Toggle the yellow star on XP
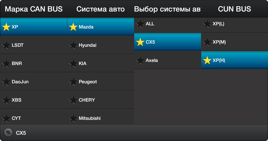Viewport: 268px width, 141px height. tap(6, 27)
